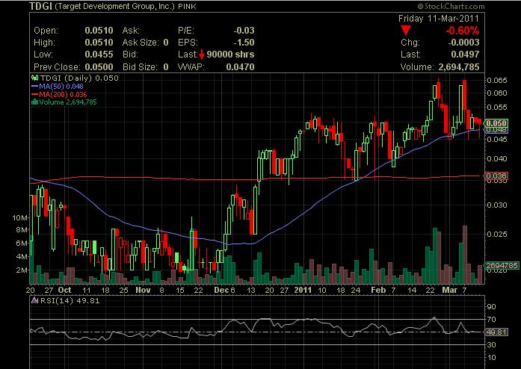Click the TDGI ticker symbol title
The height and width of the screenshot is (369, 521).
point(40,6)
